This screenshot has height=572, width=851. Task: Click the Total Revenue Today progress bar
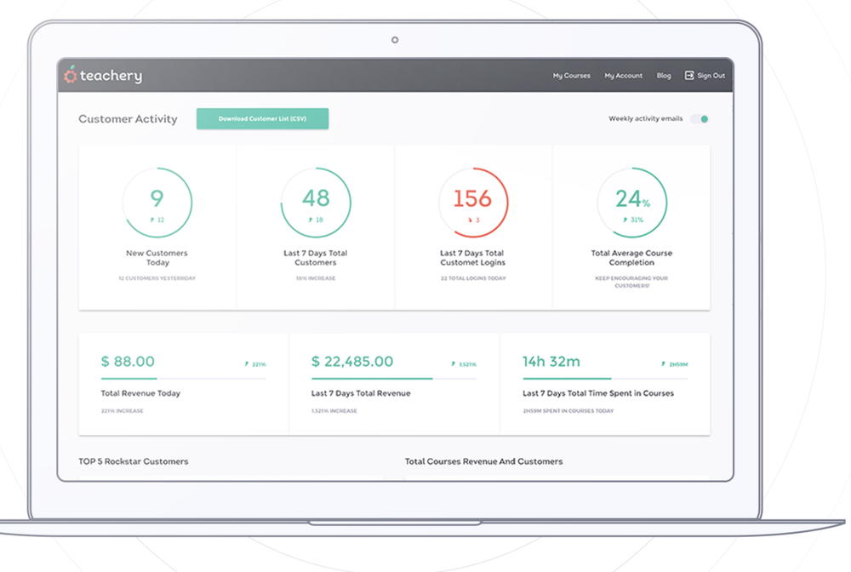click(x=184, y=378)
